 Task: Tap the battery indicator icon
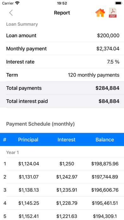118,3
